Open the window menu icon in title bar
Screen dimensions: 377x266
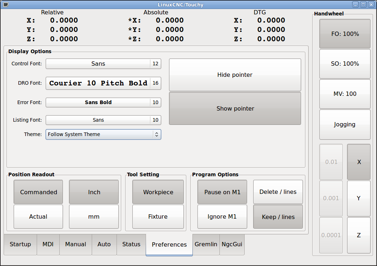[5, 5]
